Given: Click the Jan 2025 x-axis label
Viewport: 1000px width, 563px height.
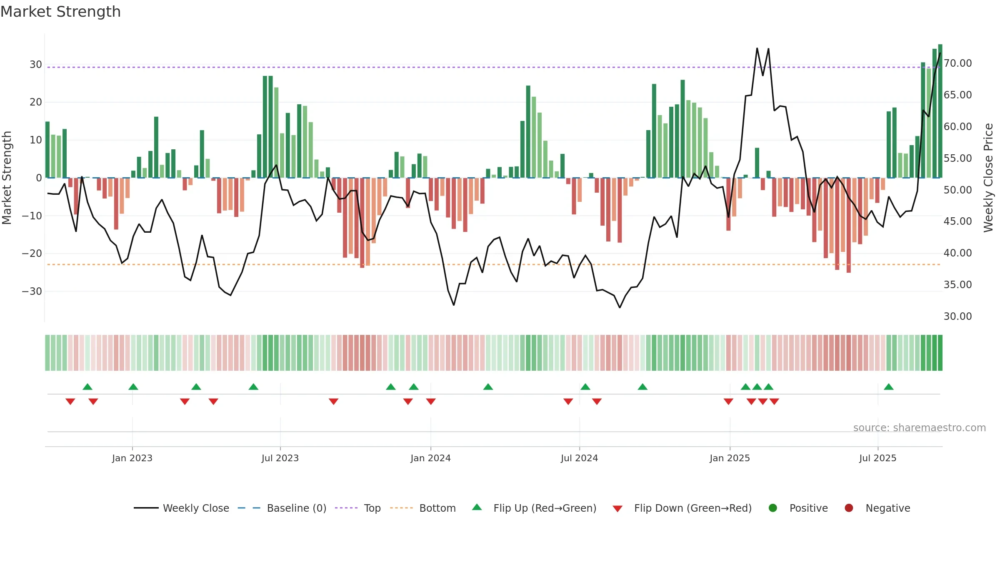Looking at the screenshot, I should click(x=730, y=458).
